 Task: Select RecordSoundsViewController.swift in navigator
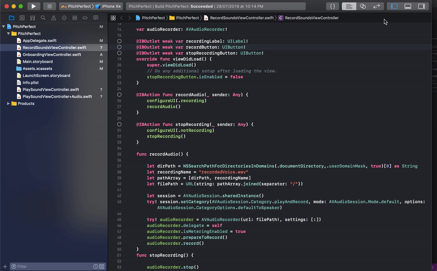click(54, 48)
